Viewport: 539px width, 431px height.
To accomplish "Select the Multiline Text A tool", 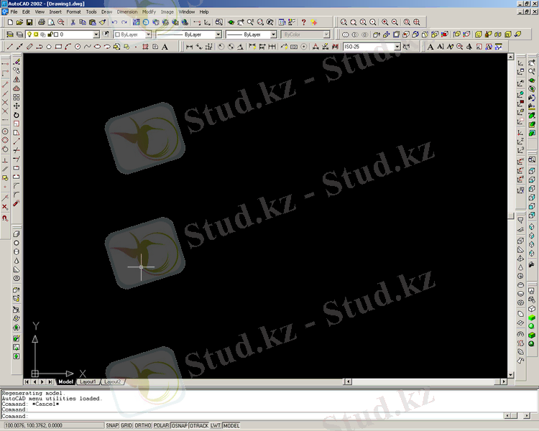I will [x=165, y=47].
